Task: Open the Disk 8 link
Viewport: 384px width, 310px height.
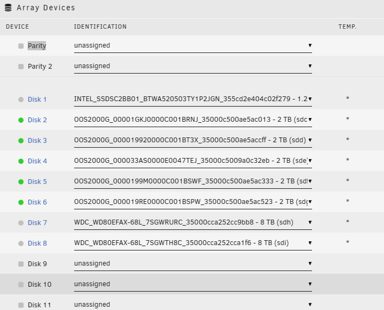Action: point(37,243)
